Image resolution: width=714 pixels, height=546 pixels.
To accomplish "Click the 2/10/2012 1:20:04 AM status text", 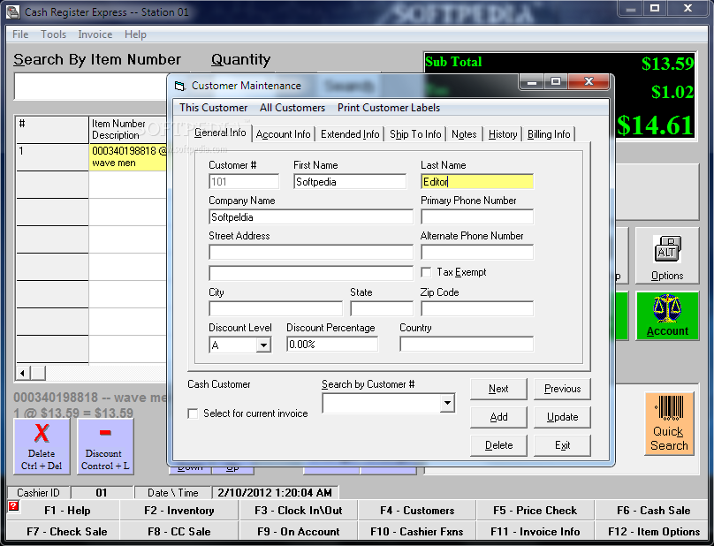I will (x=275, y=493).
